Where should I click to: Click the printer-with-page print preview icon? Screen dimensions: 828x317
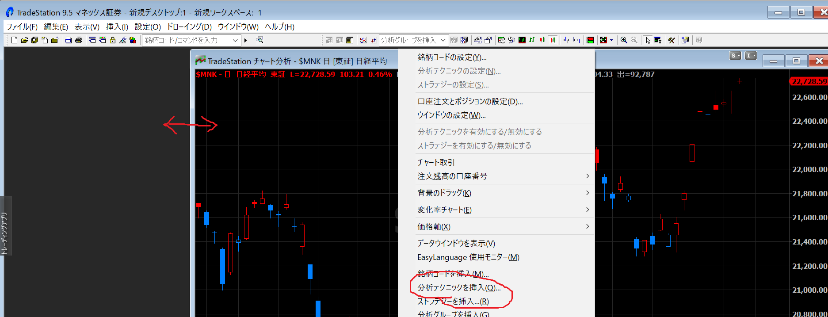(69, 40)
